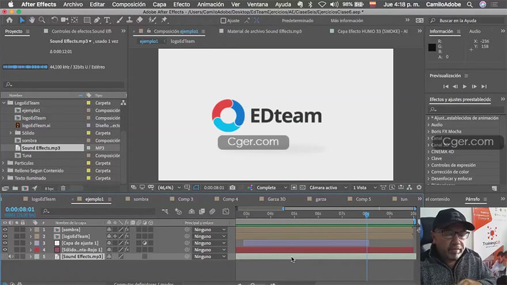Select the Home tool icon
This screenshot has height=285, width=507.
coord(9,20)
